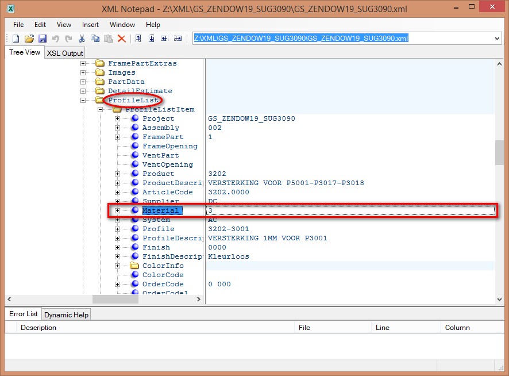Expand the Material element node
This screenshot has width=509, height=376.
[118, 210]
